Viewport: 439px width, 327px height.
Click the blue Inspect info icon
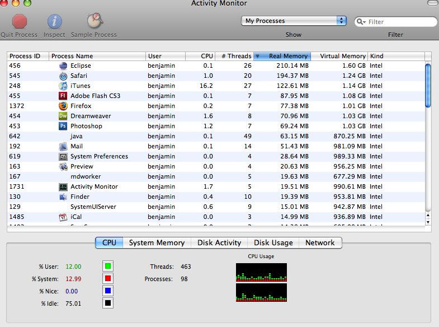[x=54, y=22]
